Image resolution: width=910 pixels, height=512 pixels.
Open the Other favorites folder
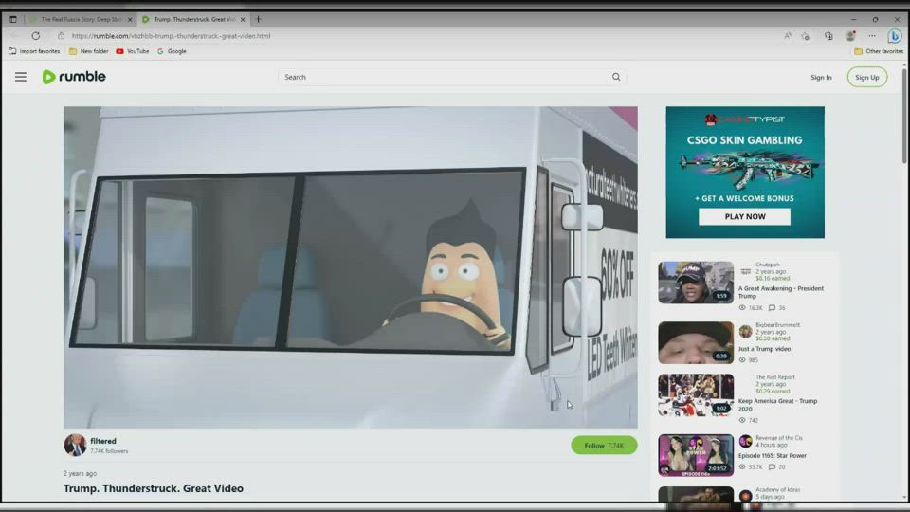tap(879, 51)
